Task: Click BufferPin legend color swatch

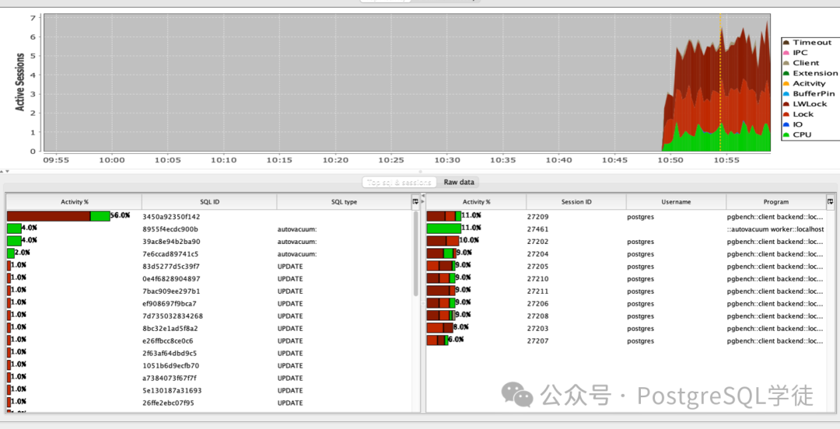Action: point(786,94)
